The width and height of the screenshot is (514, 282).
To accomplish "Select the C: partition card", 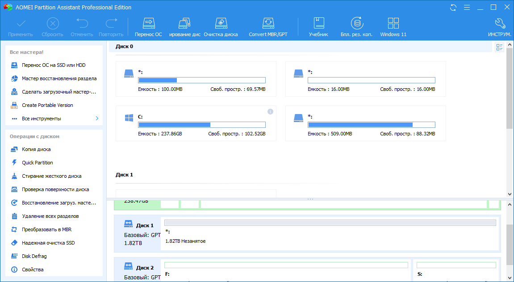I will coord(196,123).
